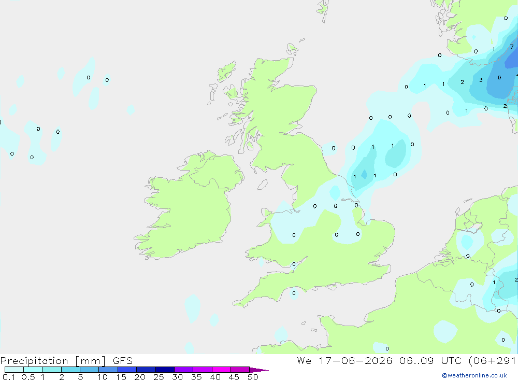Click the 35–40 mm legend swatch

(x=203, y=370)
